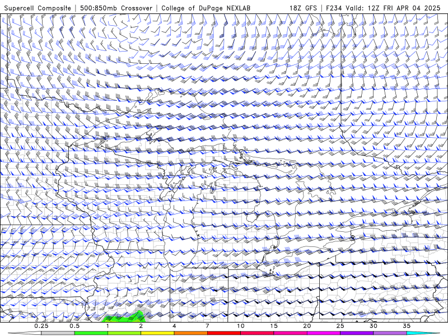Click the color scale value 30

(374, 326)
